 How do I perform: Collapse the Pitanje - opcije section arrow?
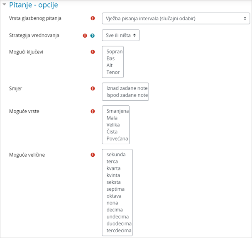[4, 5]
